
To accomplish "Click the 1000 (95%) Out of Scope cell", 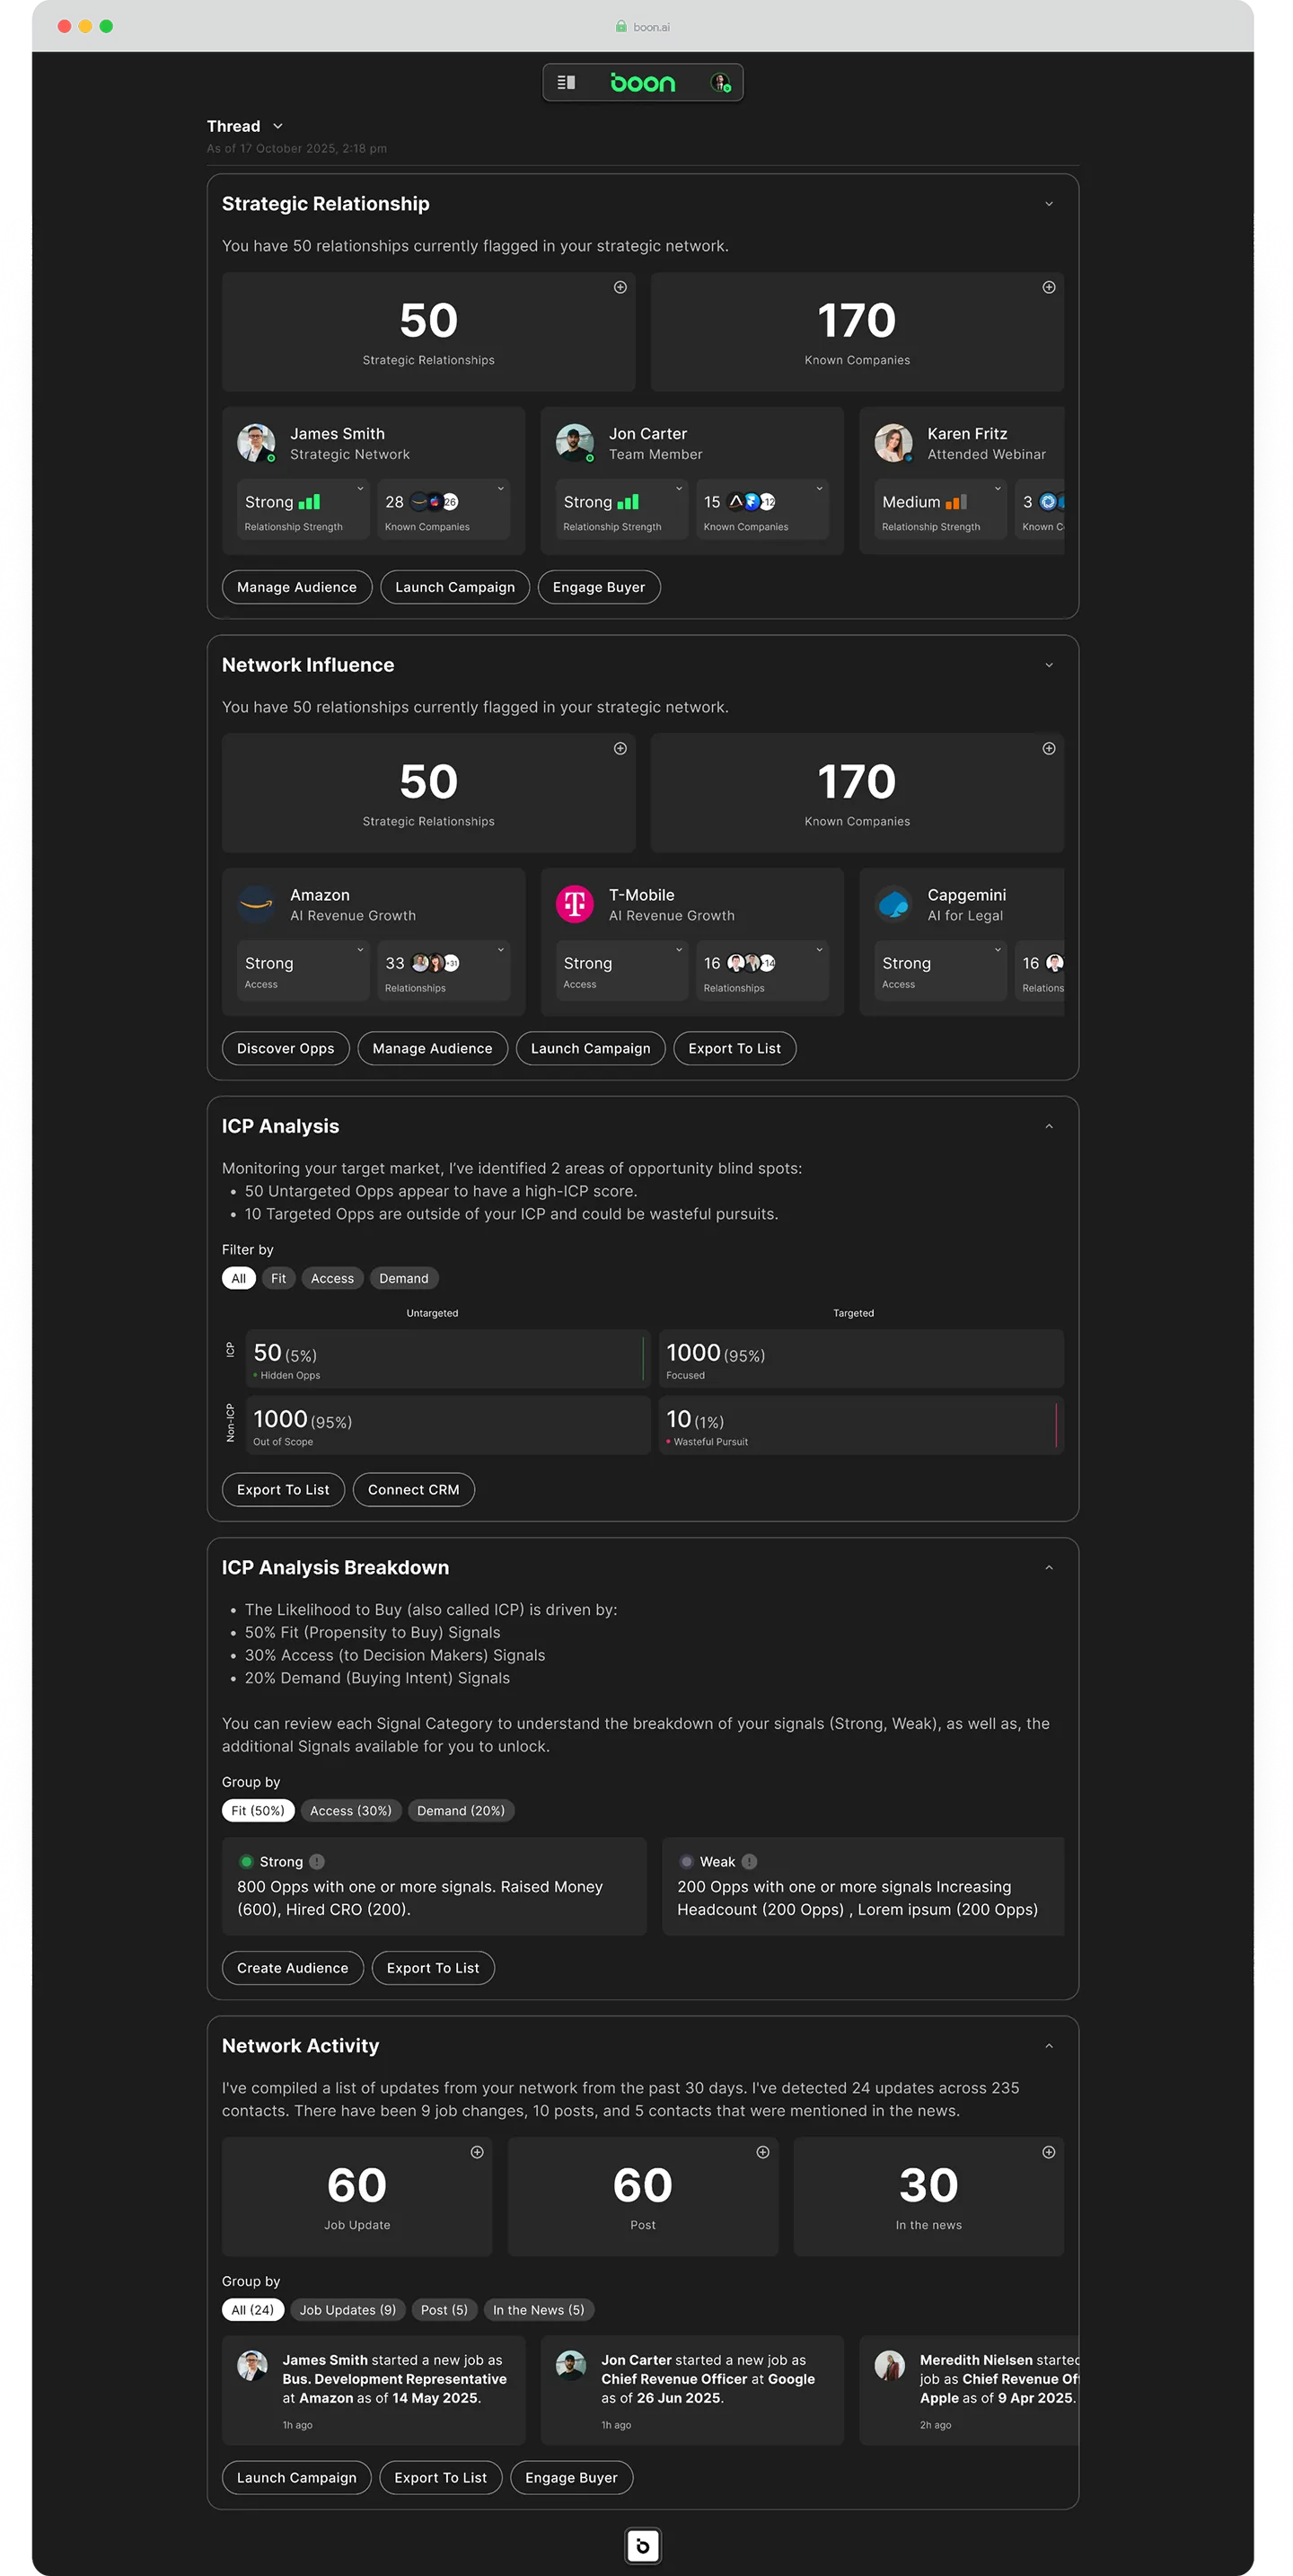I will 447,1425.
